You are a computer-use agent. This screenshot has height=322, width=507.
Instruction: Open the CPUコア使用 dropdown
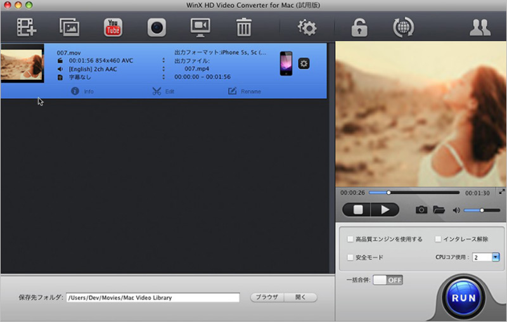click(496, 257)
